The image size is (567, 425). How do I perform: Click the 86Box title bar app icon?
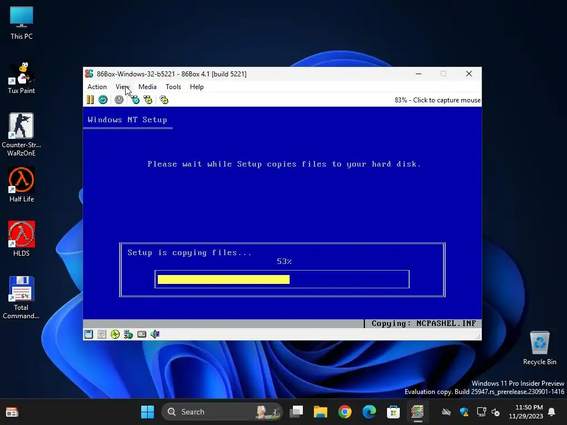tap(89, 74)
